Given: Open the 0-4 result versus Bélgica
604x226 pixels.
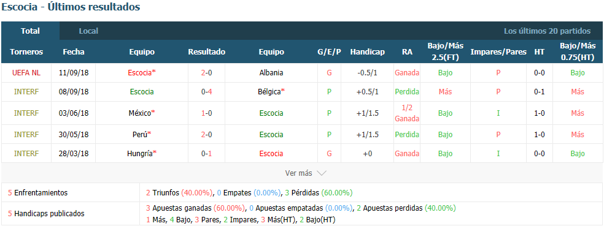Looking at the screenshot, I should 206,92.
